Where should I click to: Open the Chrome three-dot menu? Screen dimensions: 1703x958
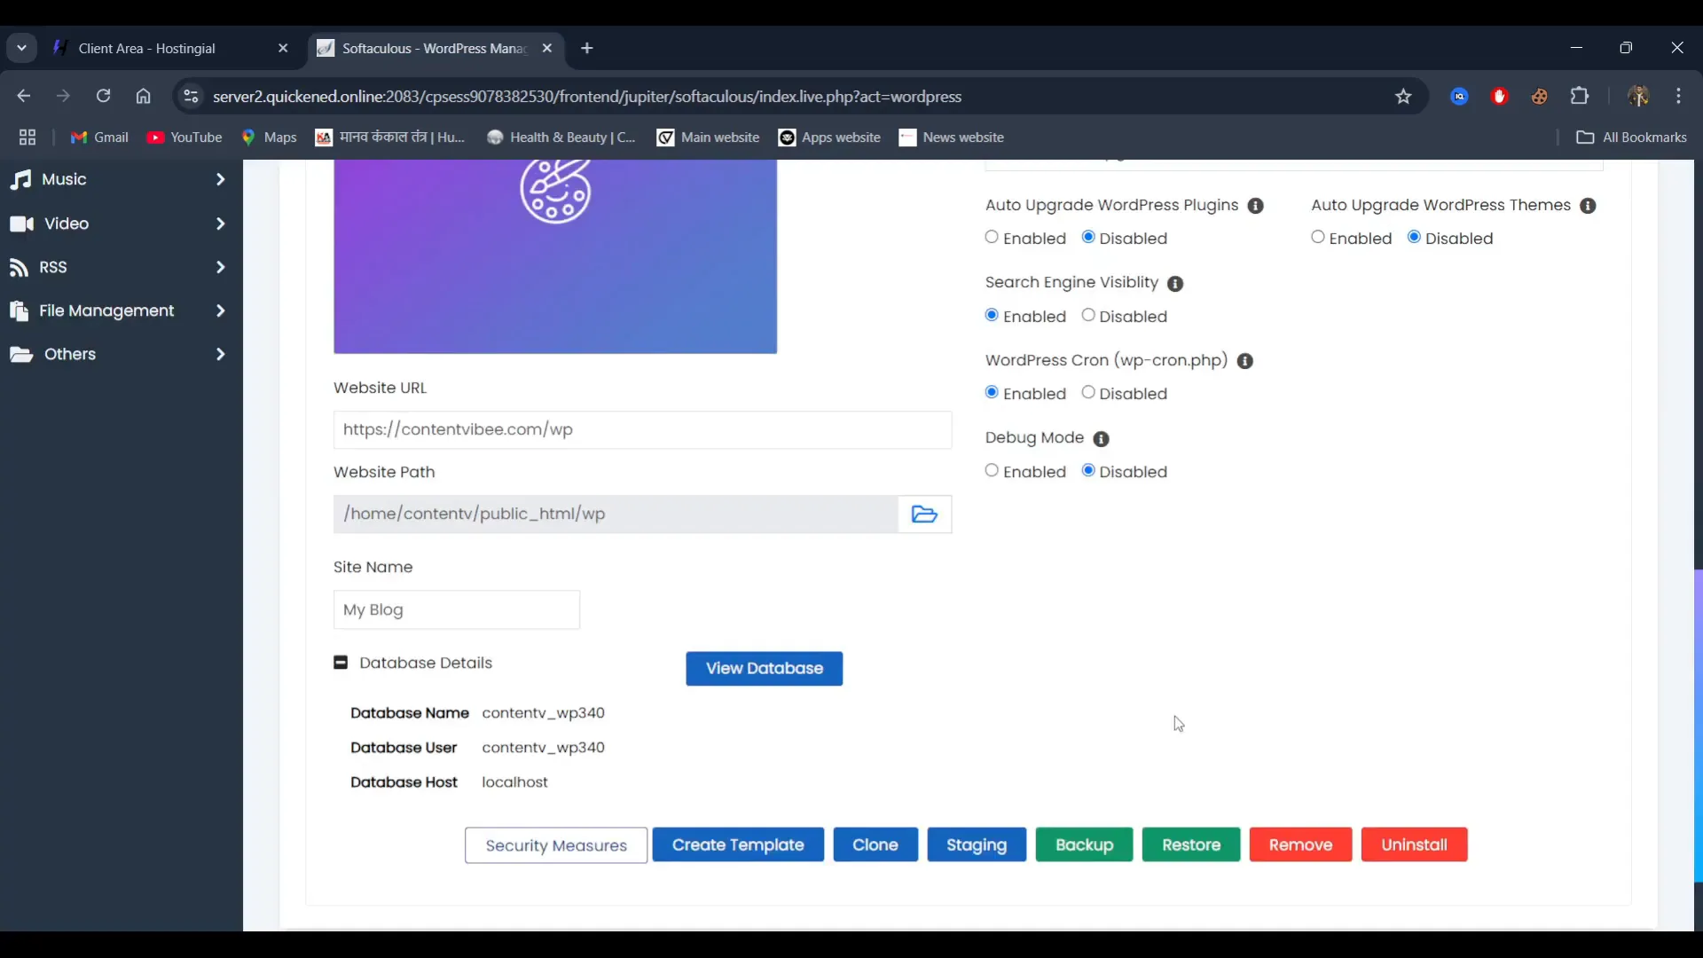pyautogui.click(x=1678, y=97)
